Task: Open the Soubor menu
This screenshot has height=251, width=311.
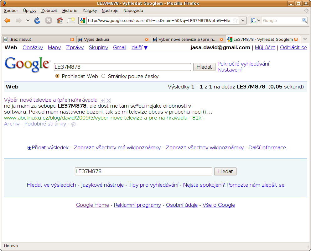Action: pyautogui.click(x=11, y=11)
